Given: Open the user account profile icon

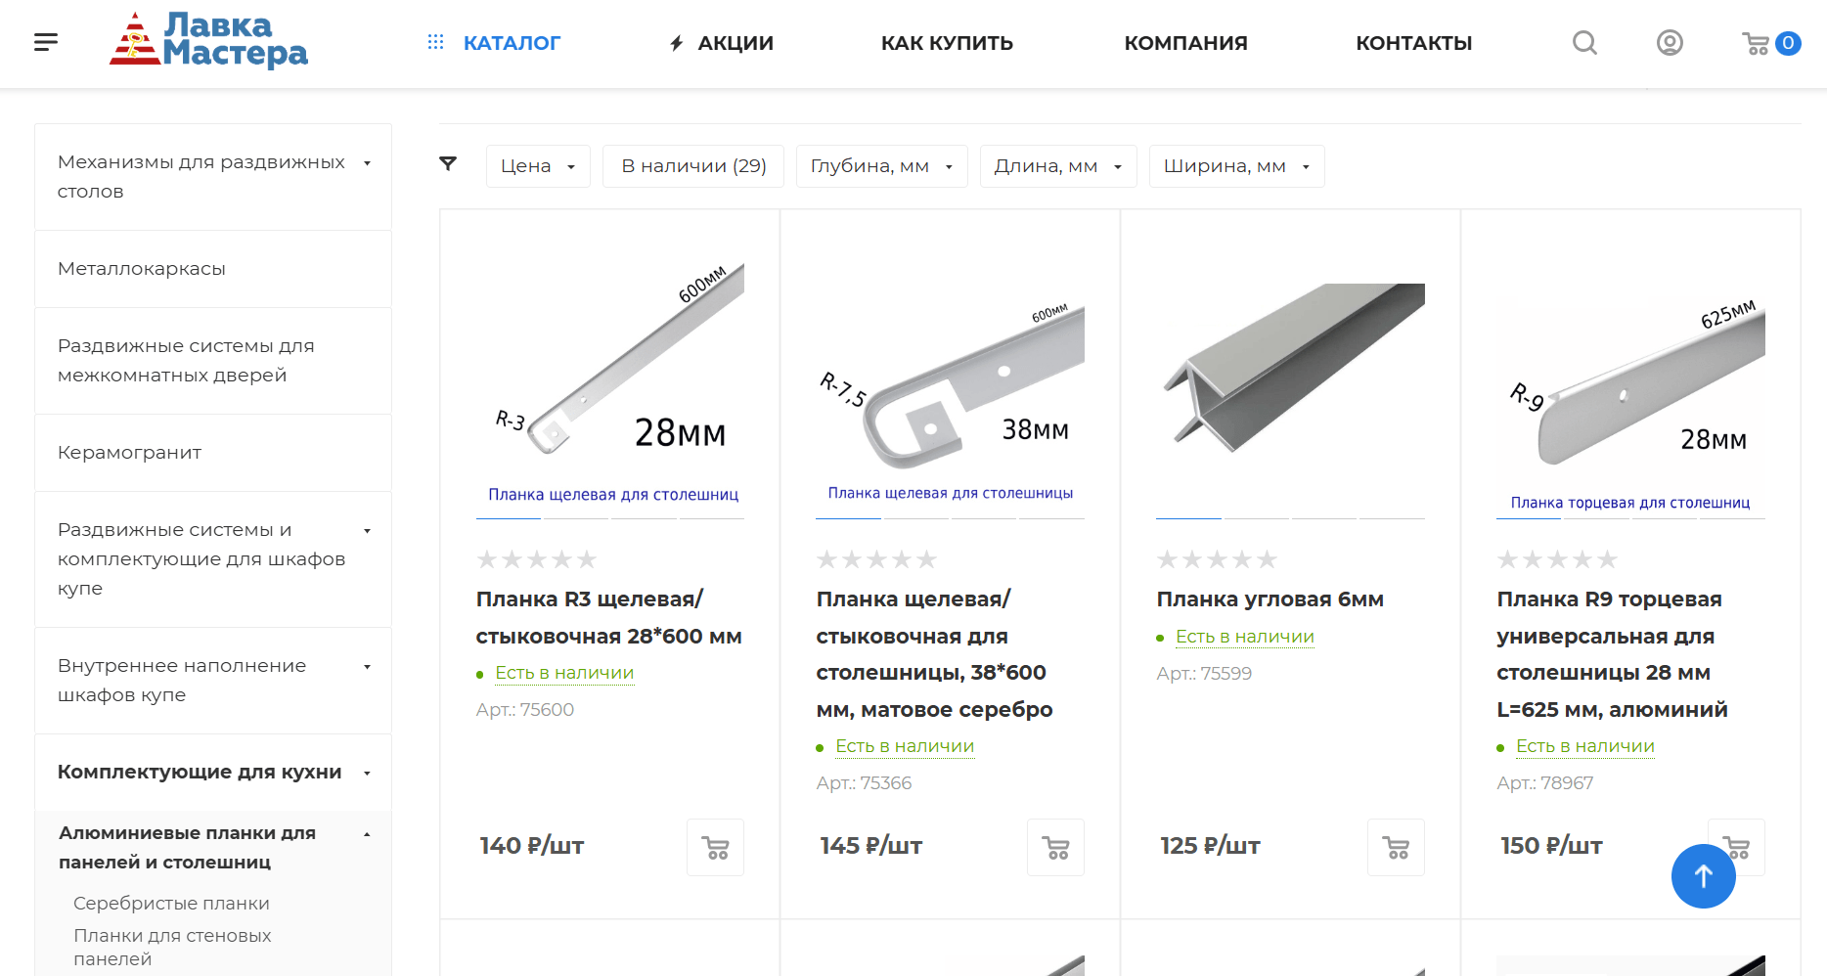Looking at the screenshot, I should 1670,43.
